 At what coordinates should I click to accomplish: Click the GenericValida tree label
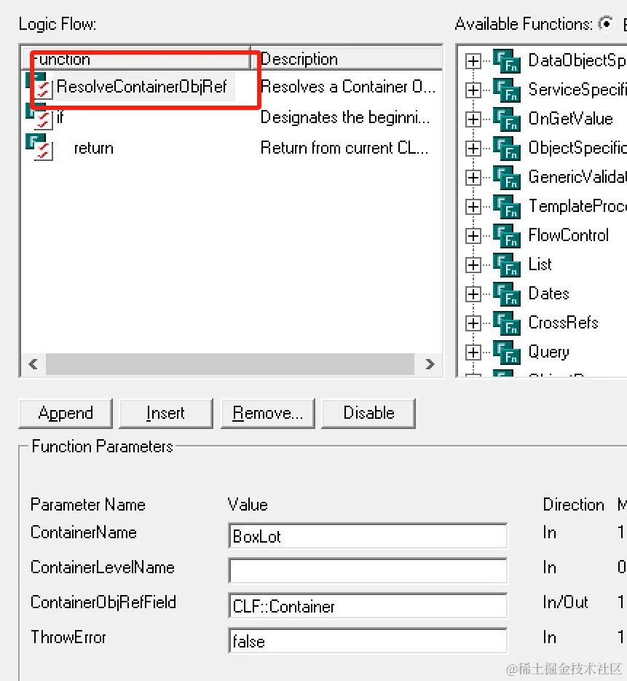(577, 177)
